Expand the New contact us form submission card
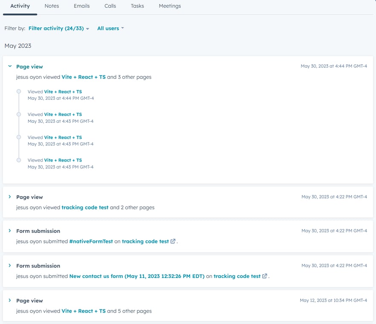 point(10,266)
